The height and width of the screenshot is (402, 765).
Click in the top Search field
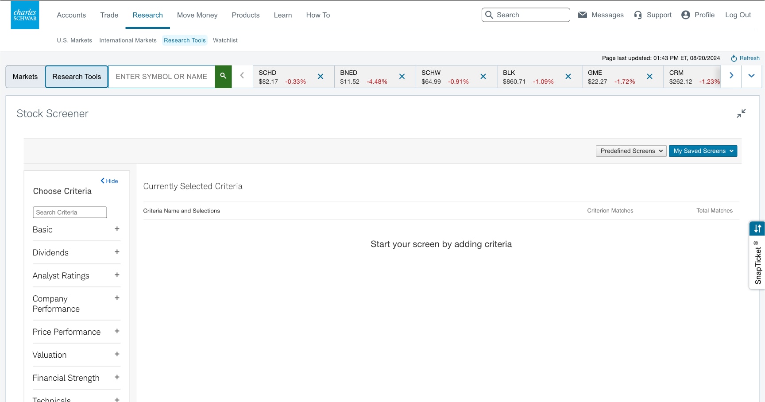click(x=526, y=15)
